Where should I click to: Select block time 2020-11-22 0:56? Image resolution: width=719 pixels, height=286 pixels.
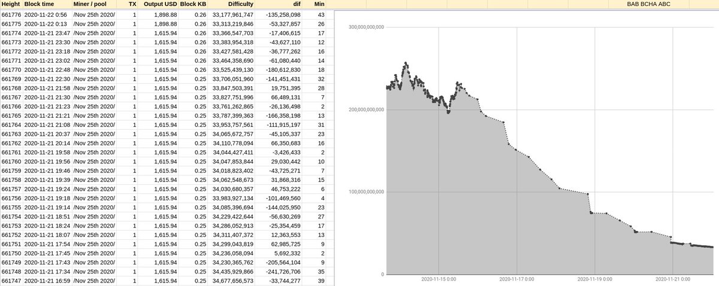(x=47, y=14)
